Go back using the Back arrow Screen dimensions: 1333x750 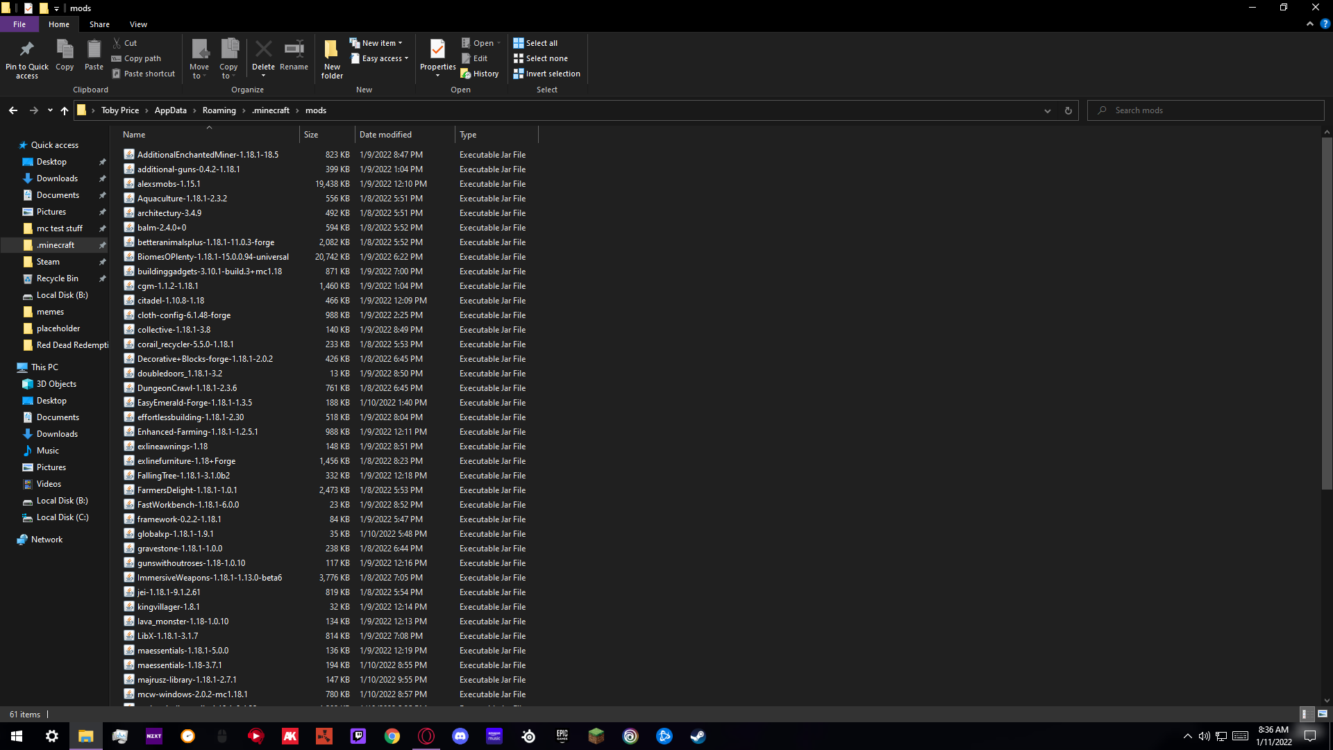tap(13, 110)
